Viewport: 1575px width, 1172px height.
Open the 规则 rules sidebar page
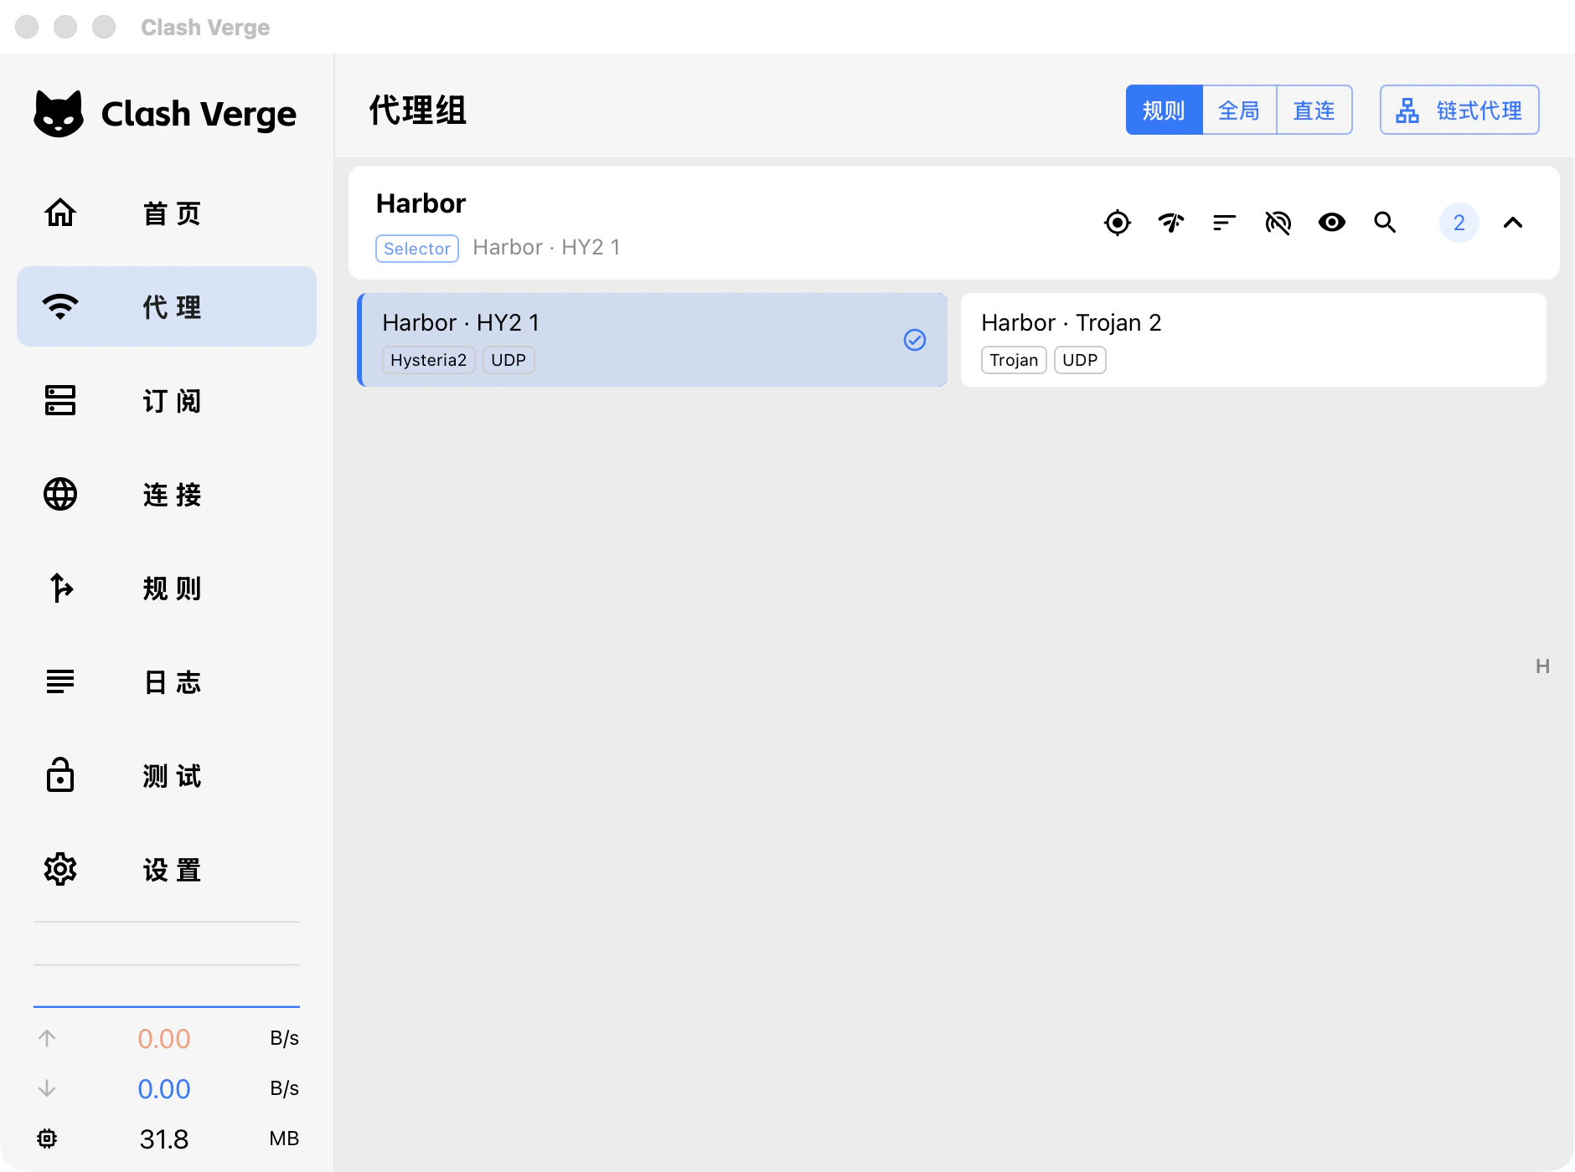(167, 588)
